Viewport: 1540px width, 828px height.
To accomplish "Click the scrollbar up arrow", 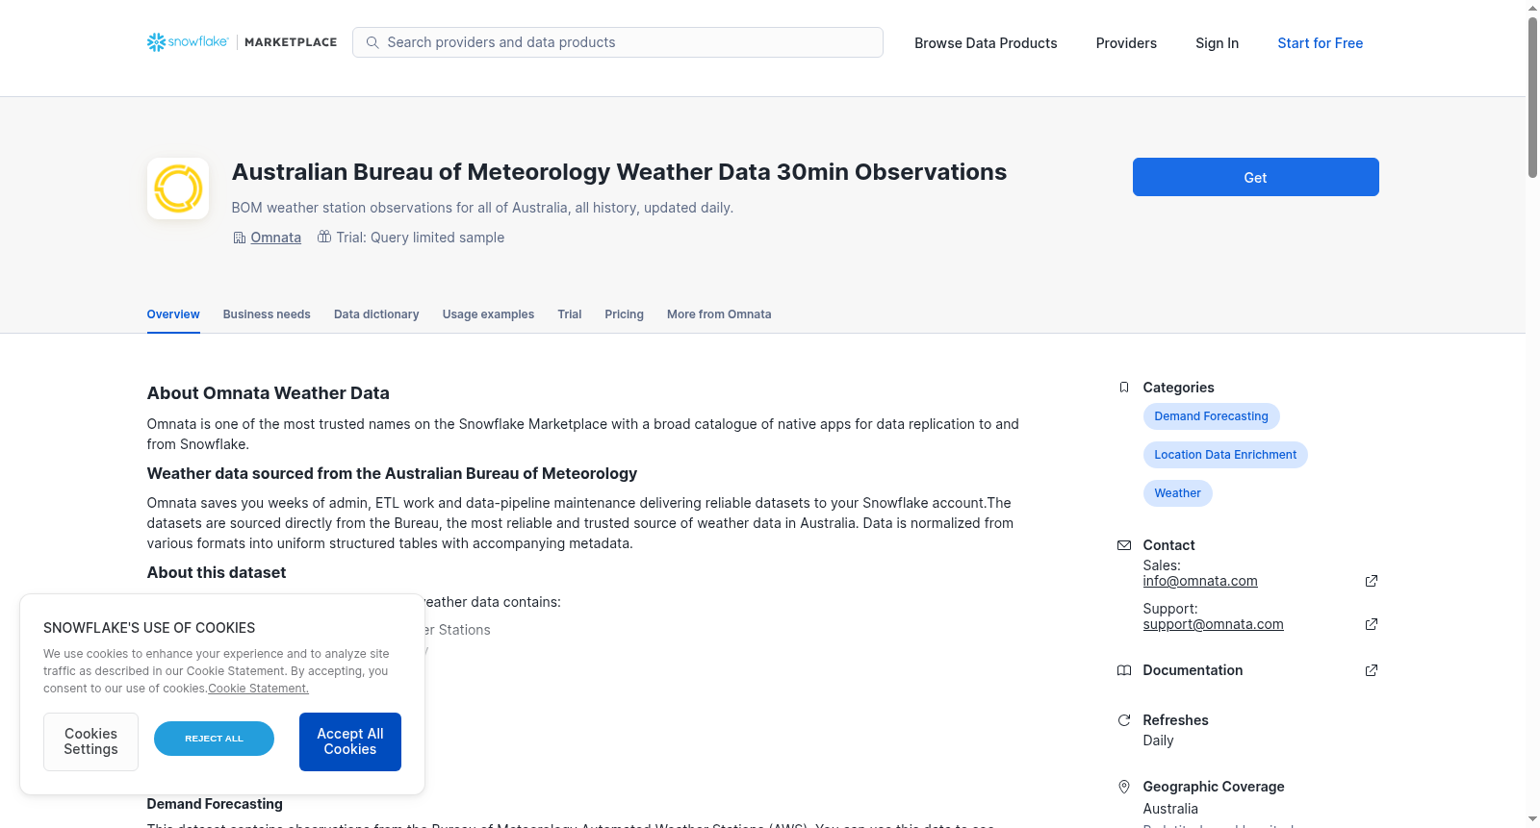I will [x=1532, y=8].
